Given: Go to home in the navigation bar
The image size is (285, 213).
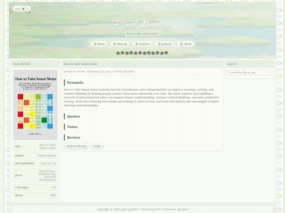Looking at the screenshot, I should [x=99, y=44].
